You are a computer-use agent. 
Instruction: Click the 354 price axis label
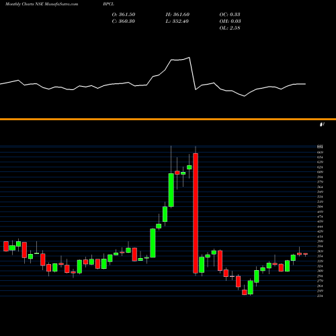pyautogui.click(x=320, y=256)
